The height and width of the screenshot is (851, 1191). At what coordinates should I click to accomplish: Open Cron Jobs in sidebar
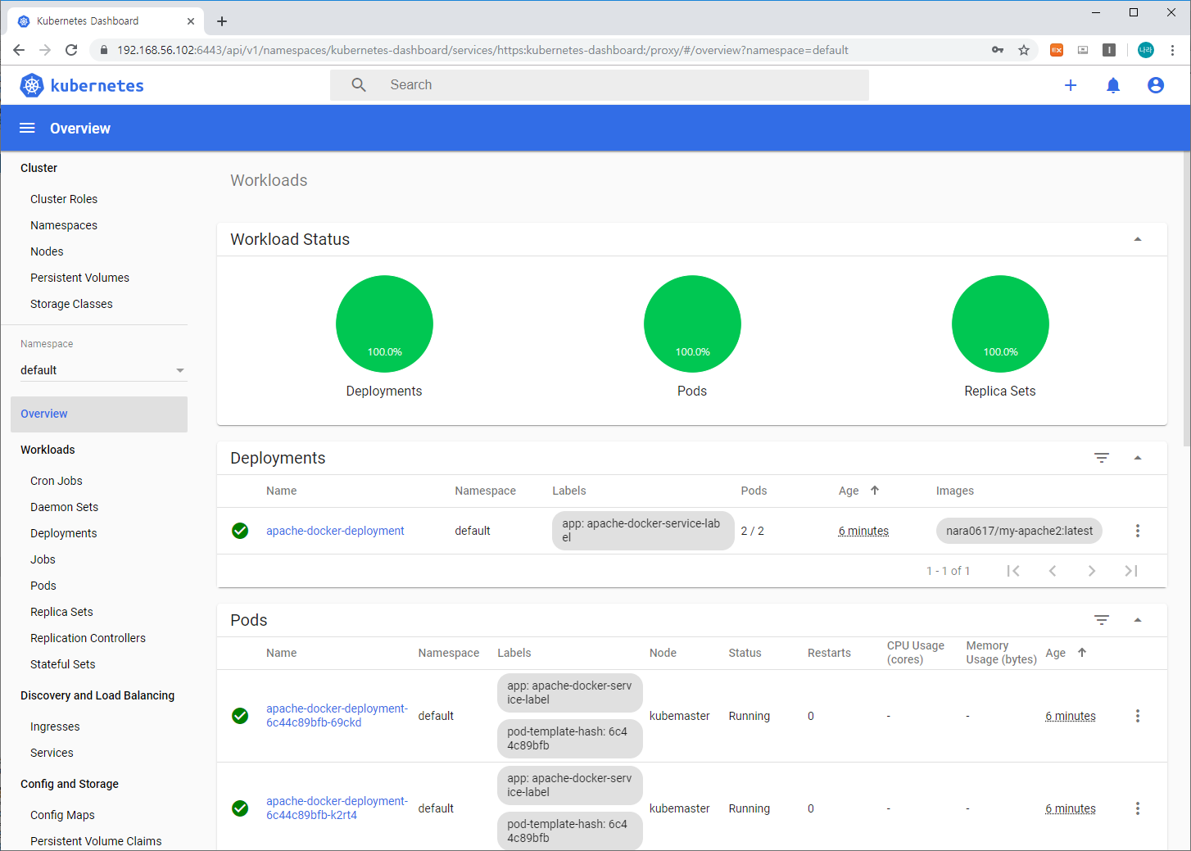pyautogui.click(x=57, y=481)
